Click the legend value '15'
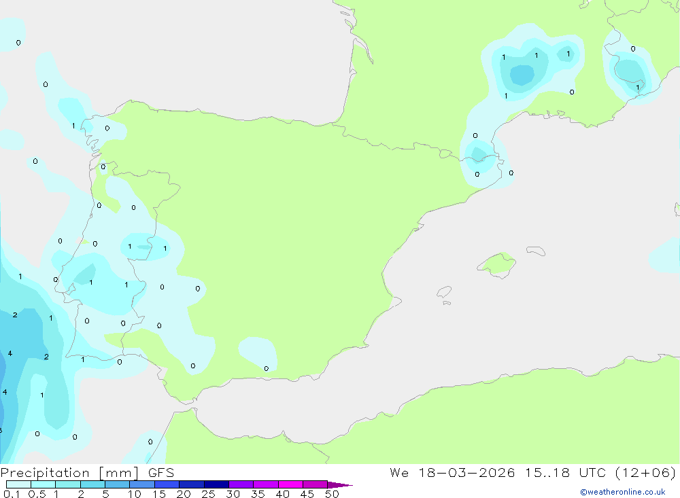Viewport: 680px width, 498px height. tap(159, 494)
